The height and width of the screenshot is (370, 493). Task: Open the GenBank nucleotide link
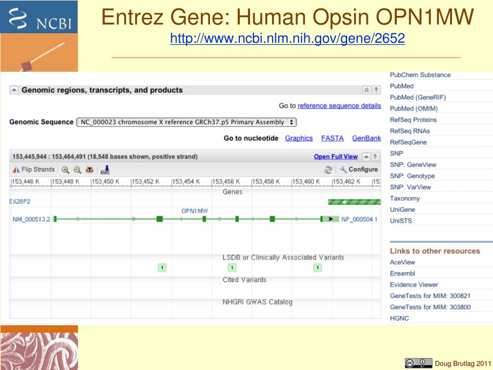point(366,138)
